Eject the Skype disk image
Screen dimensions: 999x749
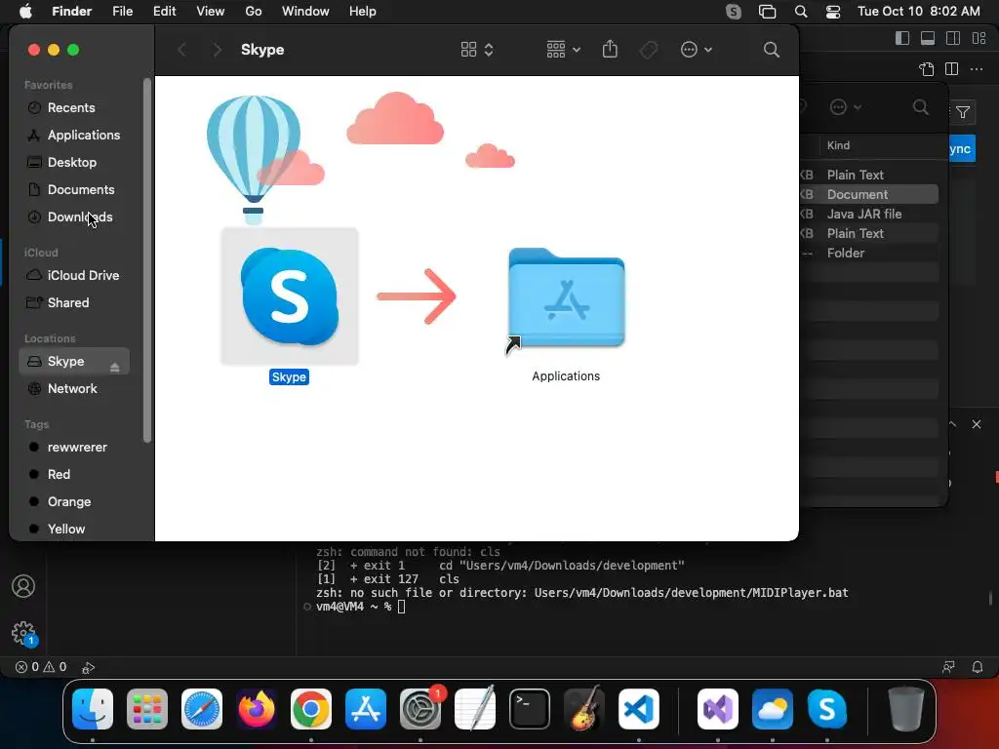(115, 367)
